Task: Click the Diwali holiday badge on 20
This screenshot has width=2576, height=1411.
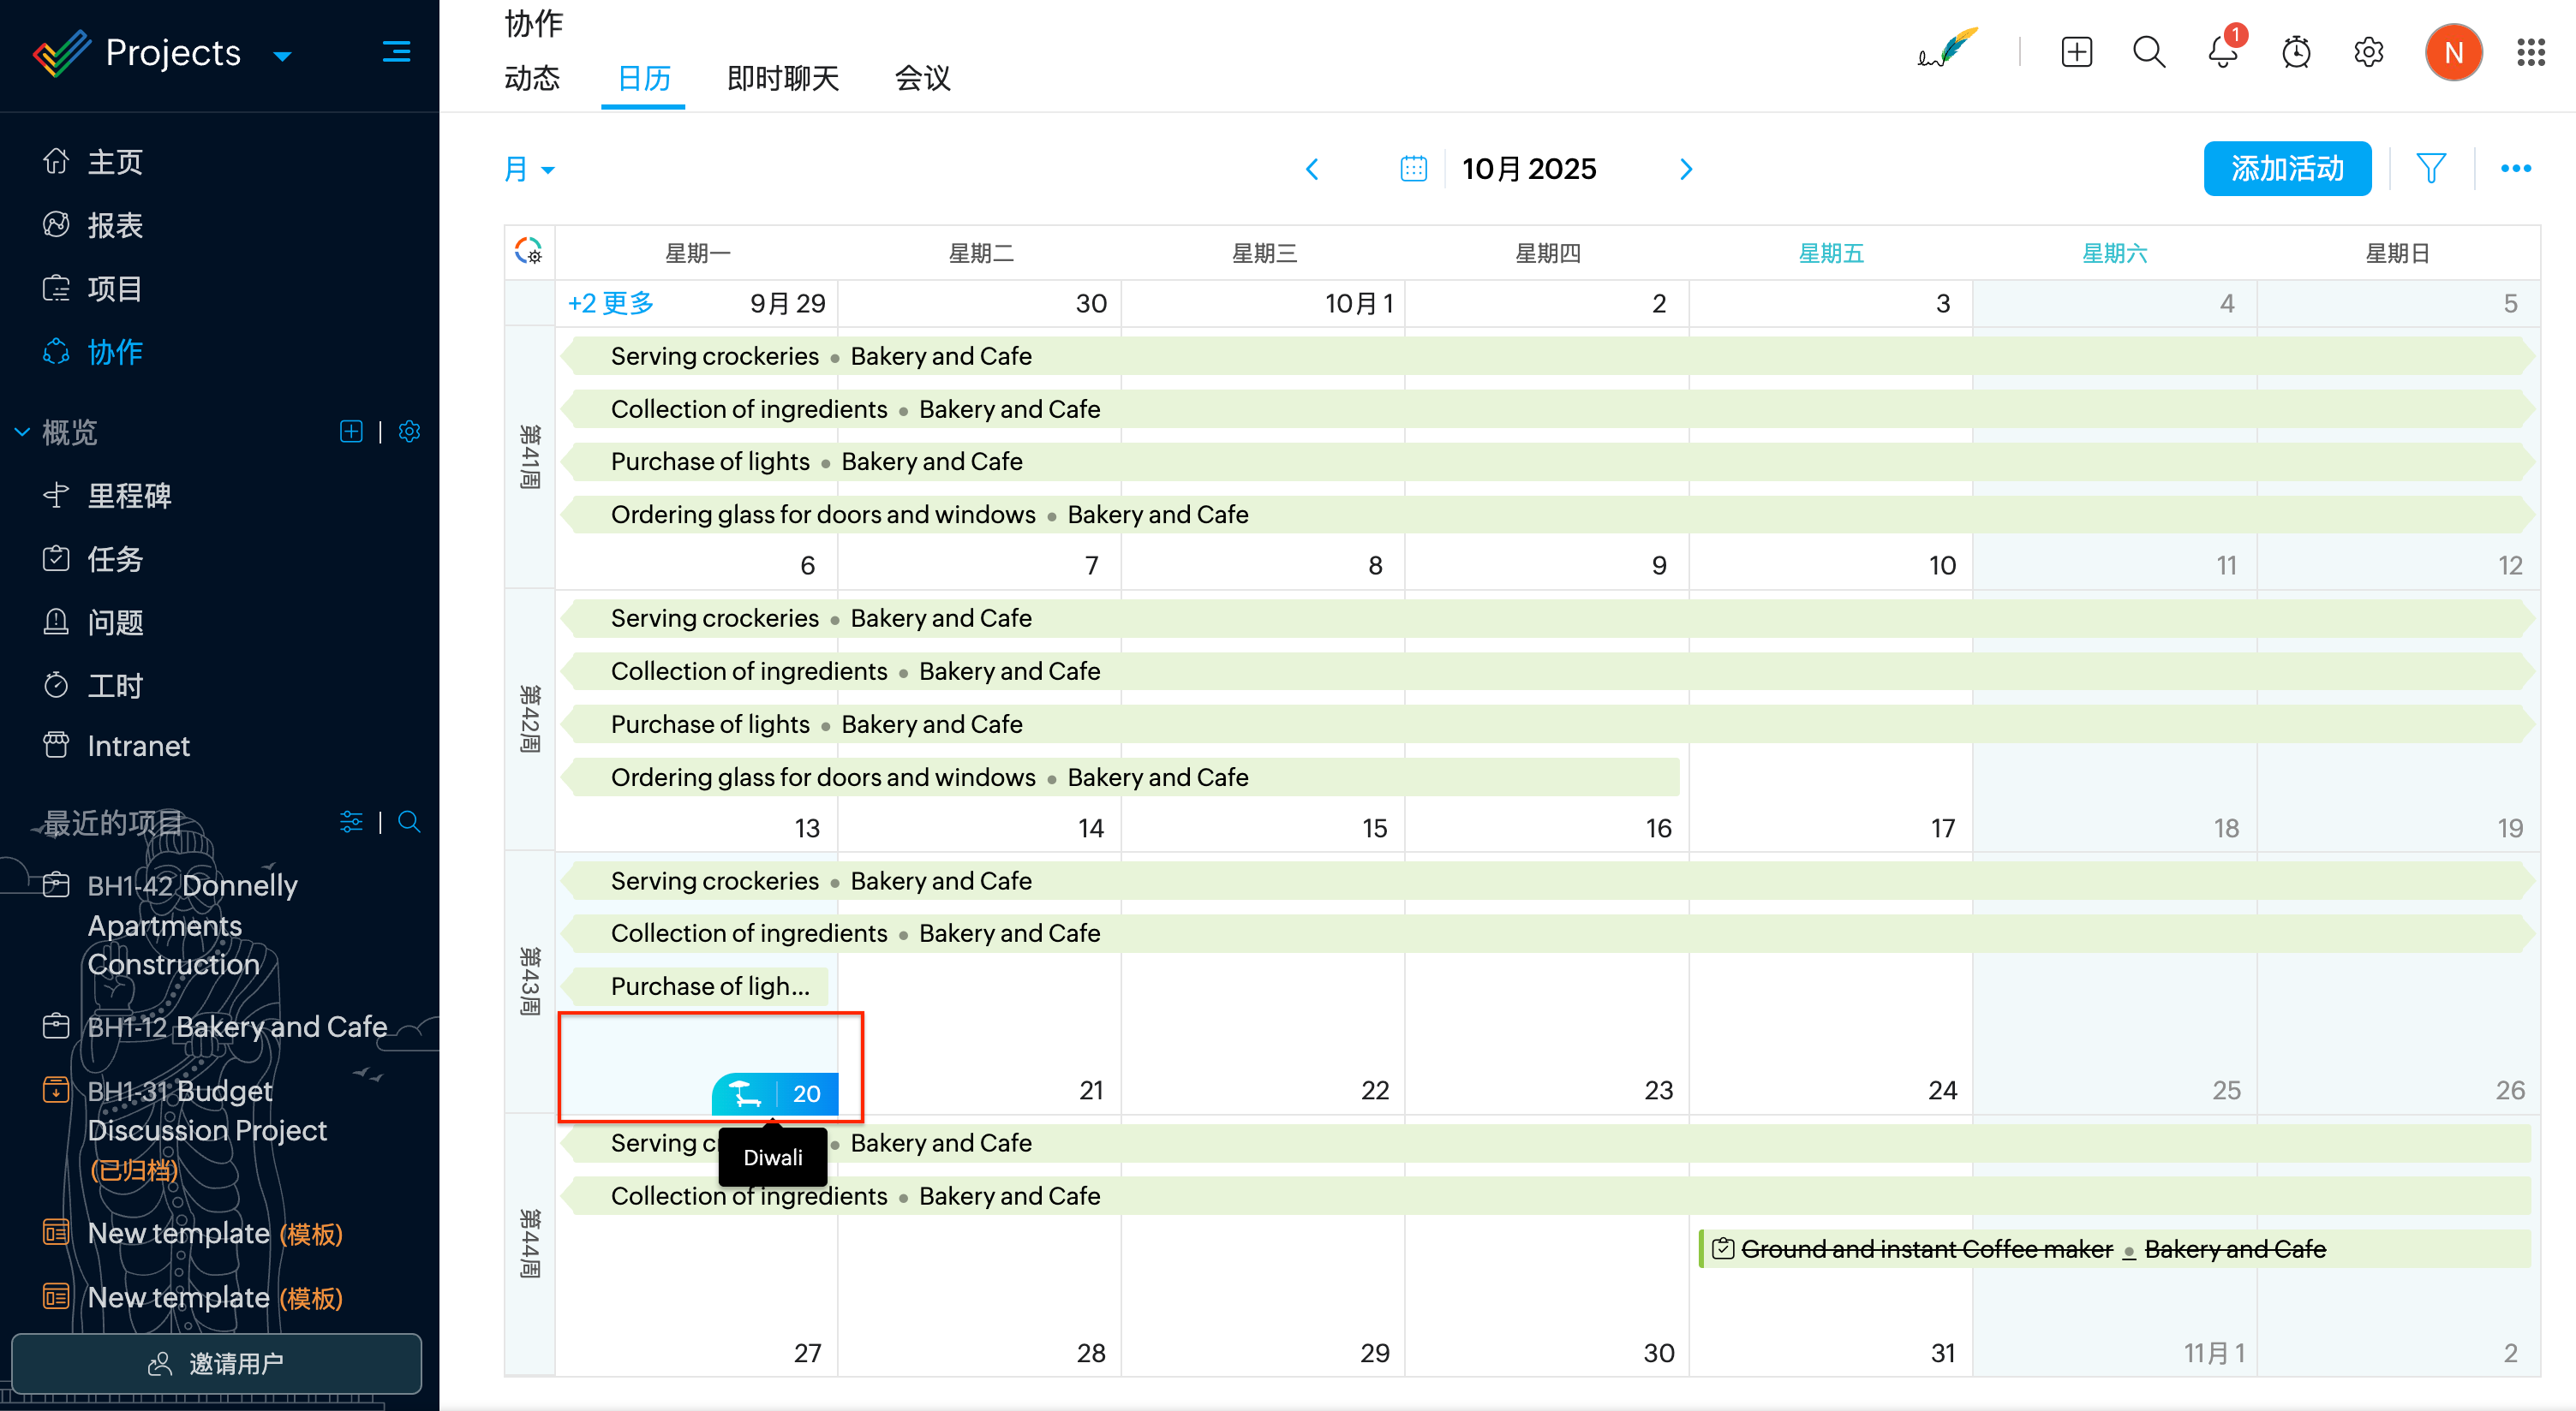Action: (774, 1093)
